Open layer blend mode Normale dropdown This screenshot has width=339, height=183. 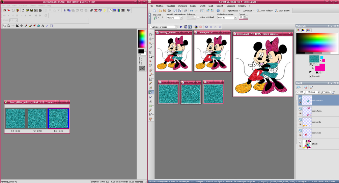point(318,92)
